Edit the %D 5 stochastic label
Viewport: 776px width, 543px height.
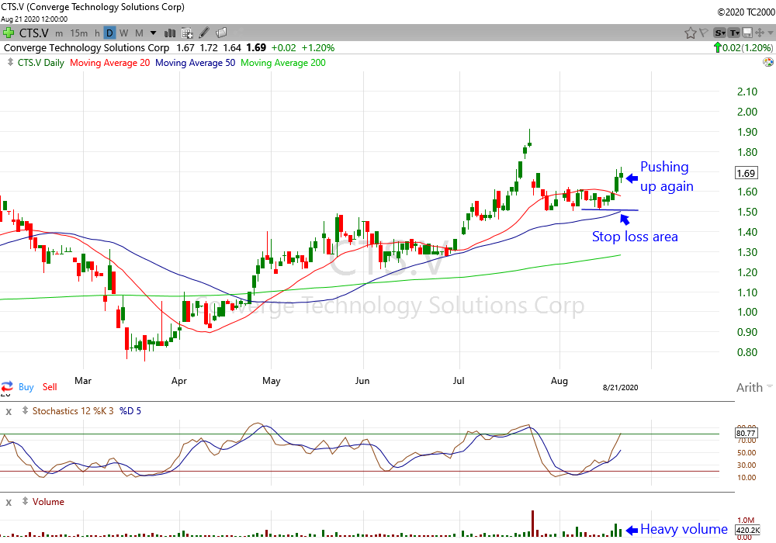pyautogui.click(x=130, y=411)
